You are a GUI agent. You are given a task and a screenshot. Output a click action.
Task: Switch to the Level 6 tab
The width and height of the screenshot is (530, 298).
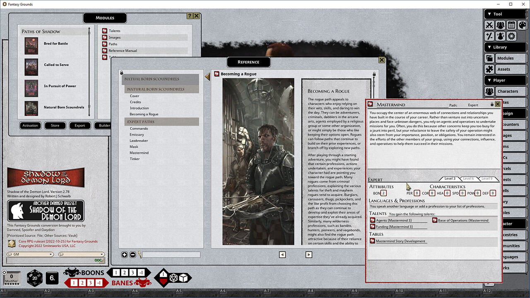(x=468, y=178)
